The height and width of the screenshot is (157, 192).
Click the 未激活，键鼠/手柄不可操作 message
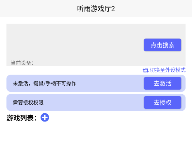coord(45,84)
